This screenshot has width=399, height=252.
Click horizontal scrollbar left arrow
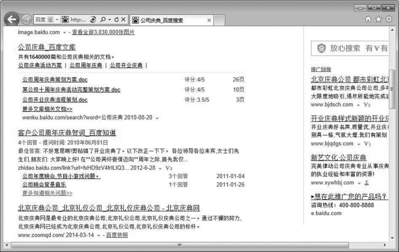(7, 245)
